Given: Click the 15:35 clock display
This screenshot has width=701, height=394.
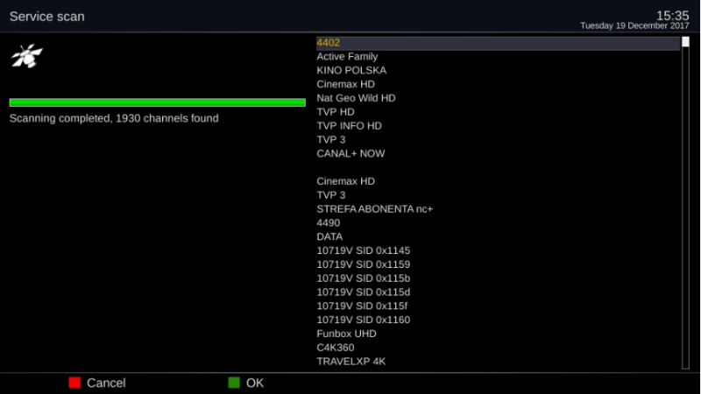Looking at the screenshot, I should click(672, 16).
